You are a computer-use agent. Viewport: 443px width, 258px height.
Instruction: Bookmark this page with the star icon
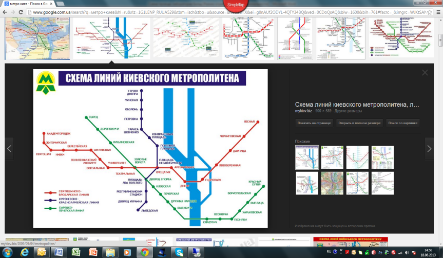[x=430, y=12]
